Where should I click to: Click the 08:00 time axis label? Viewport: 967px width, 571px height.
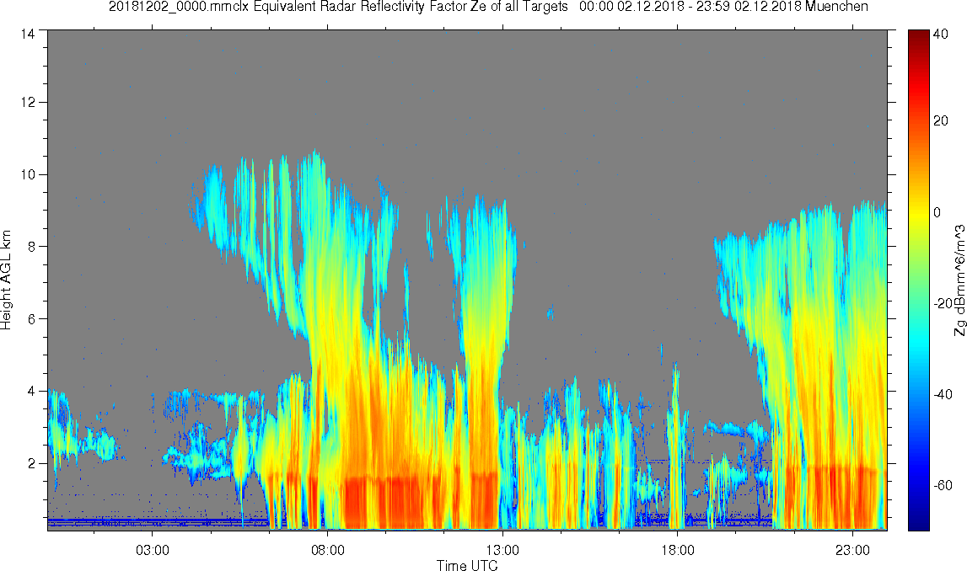[x=327, y=550]
